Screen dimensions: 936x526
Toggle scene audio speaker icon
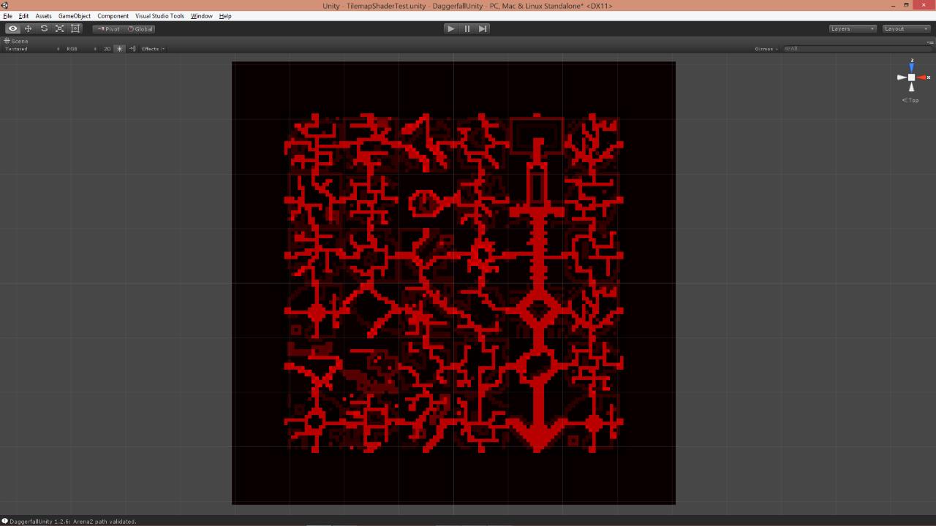coord(132,49)
